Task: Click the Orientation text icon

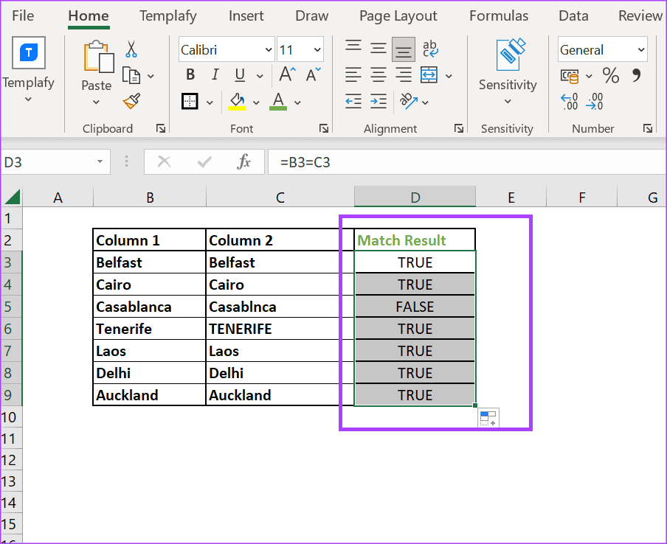Action: pyautogui.click(x=408, y=101)
